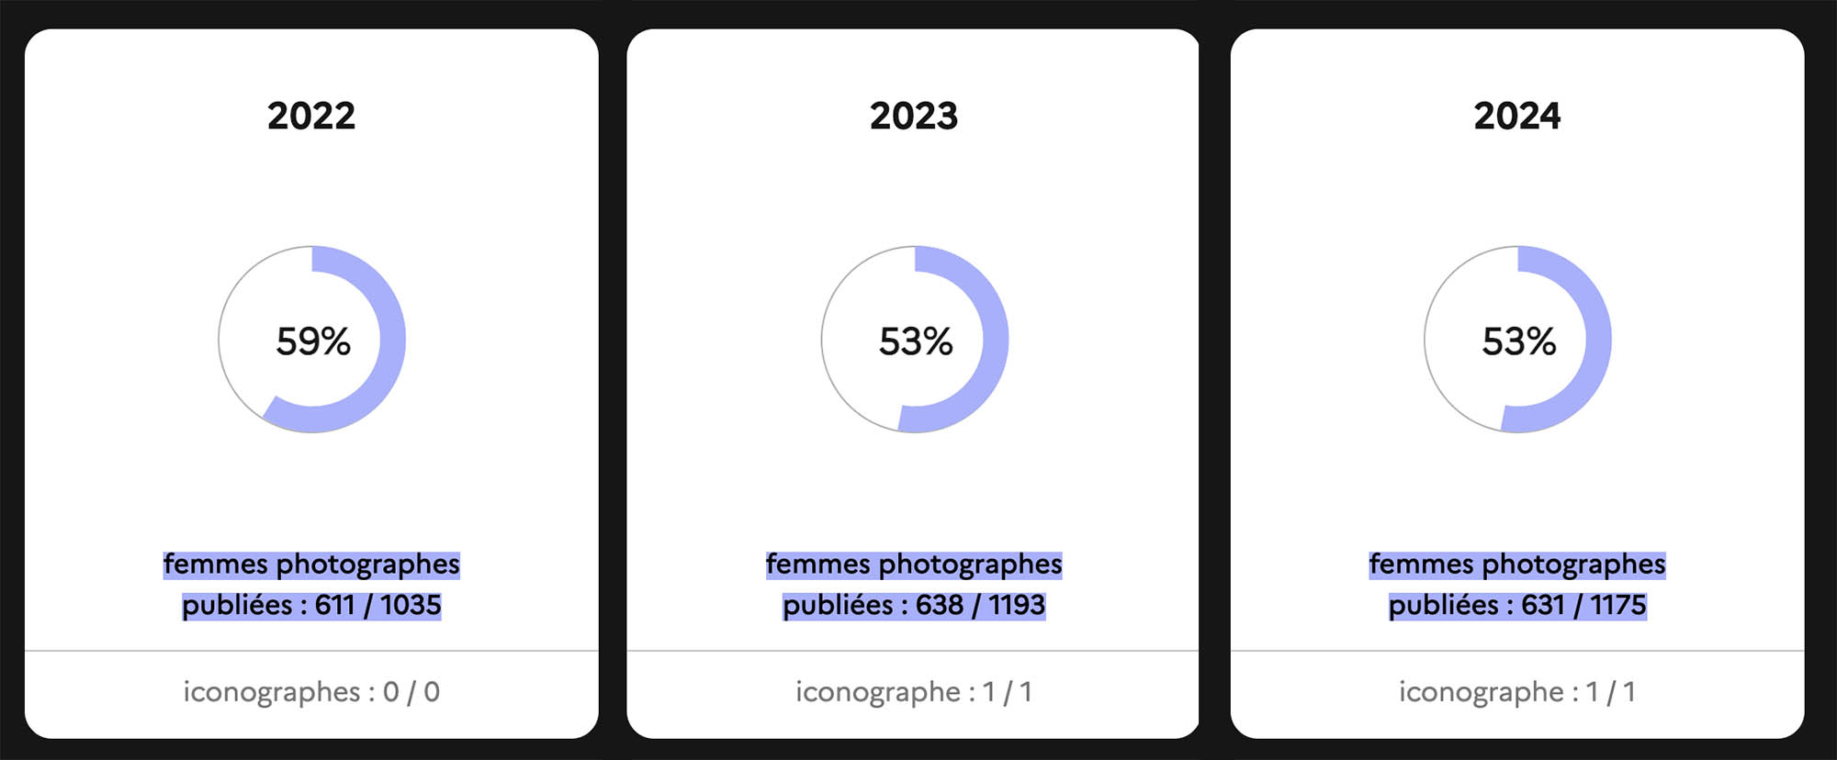
Task: Click 'femmes photographes' text in 2024 card
Action: tap(1517, 564)
